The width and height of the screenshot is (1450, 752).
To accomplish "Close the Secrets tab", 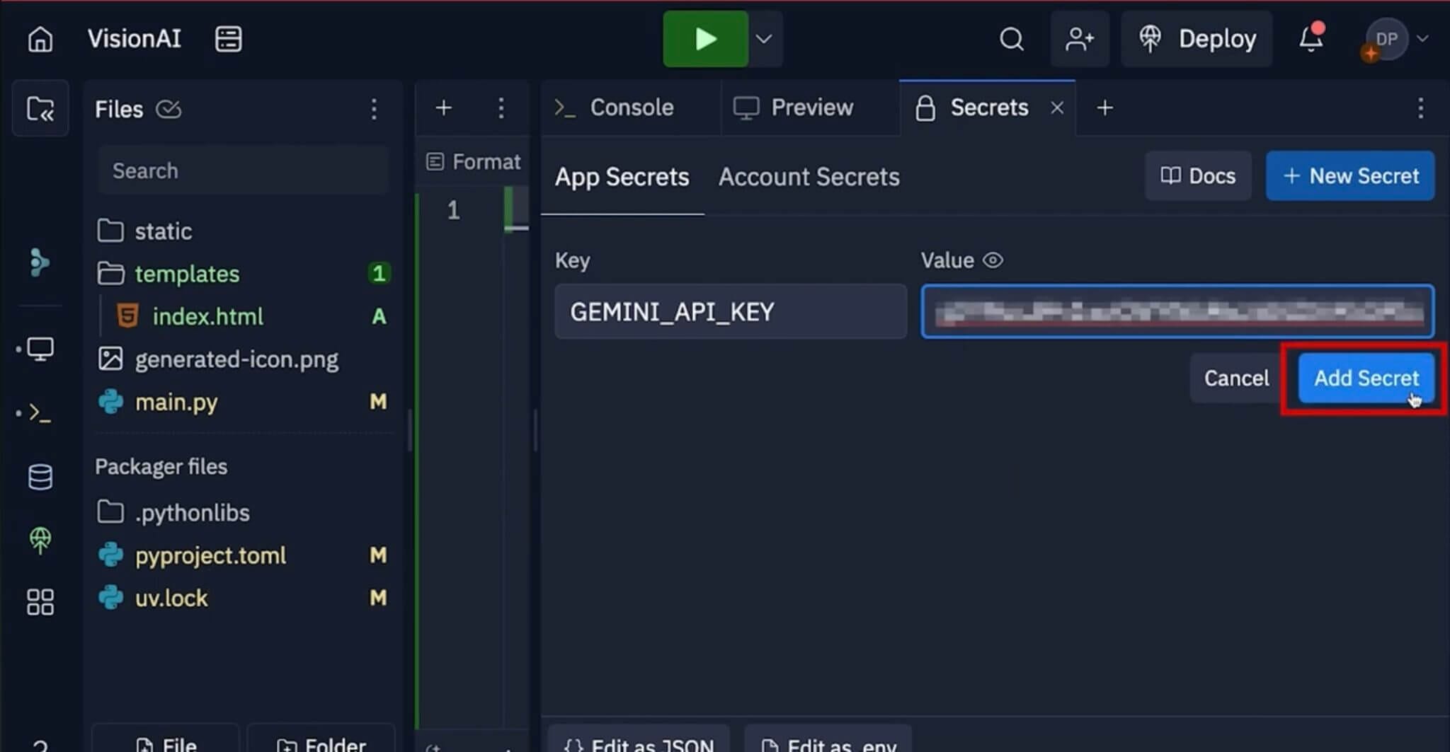I will click(x=1057, y=108).
